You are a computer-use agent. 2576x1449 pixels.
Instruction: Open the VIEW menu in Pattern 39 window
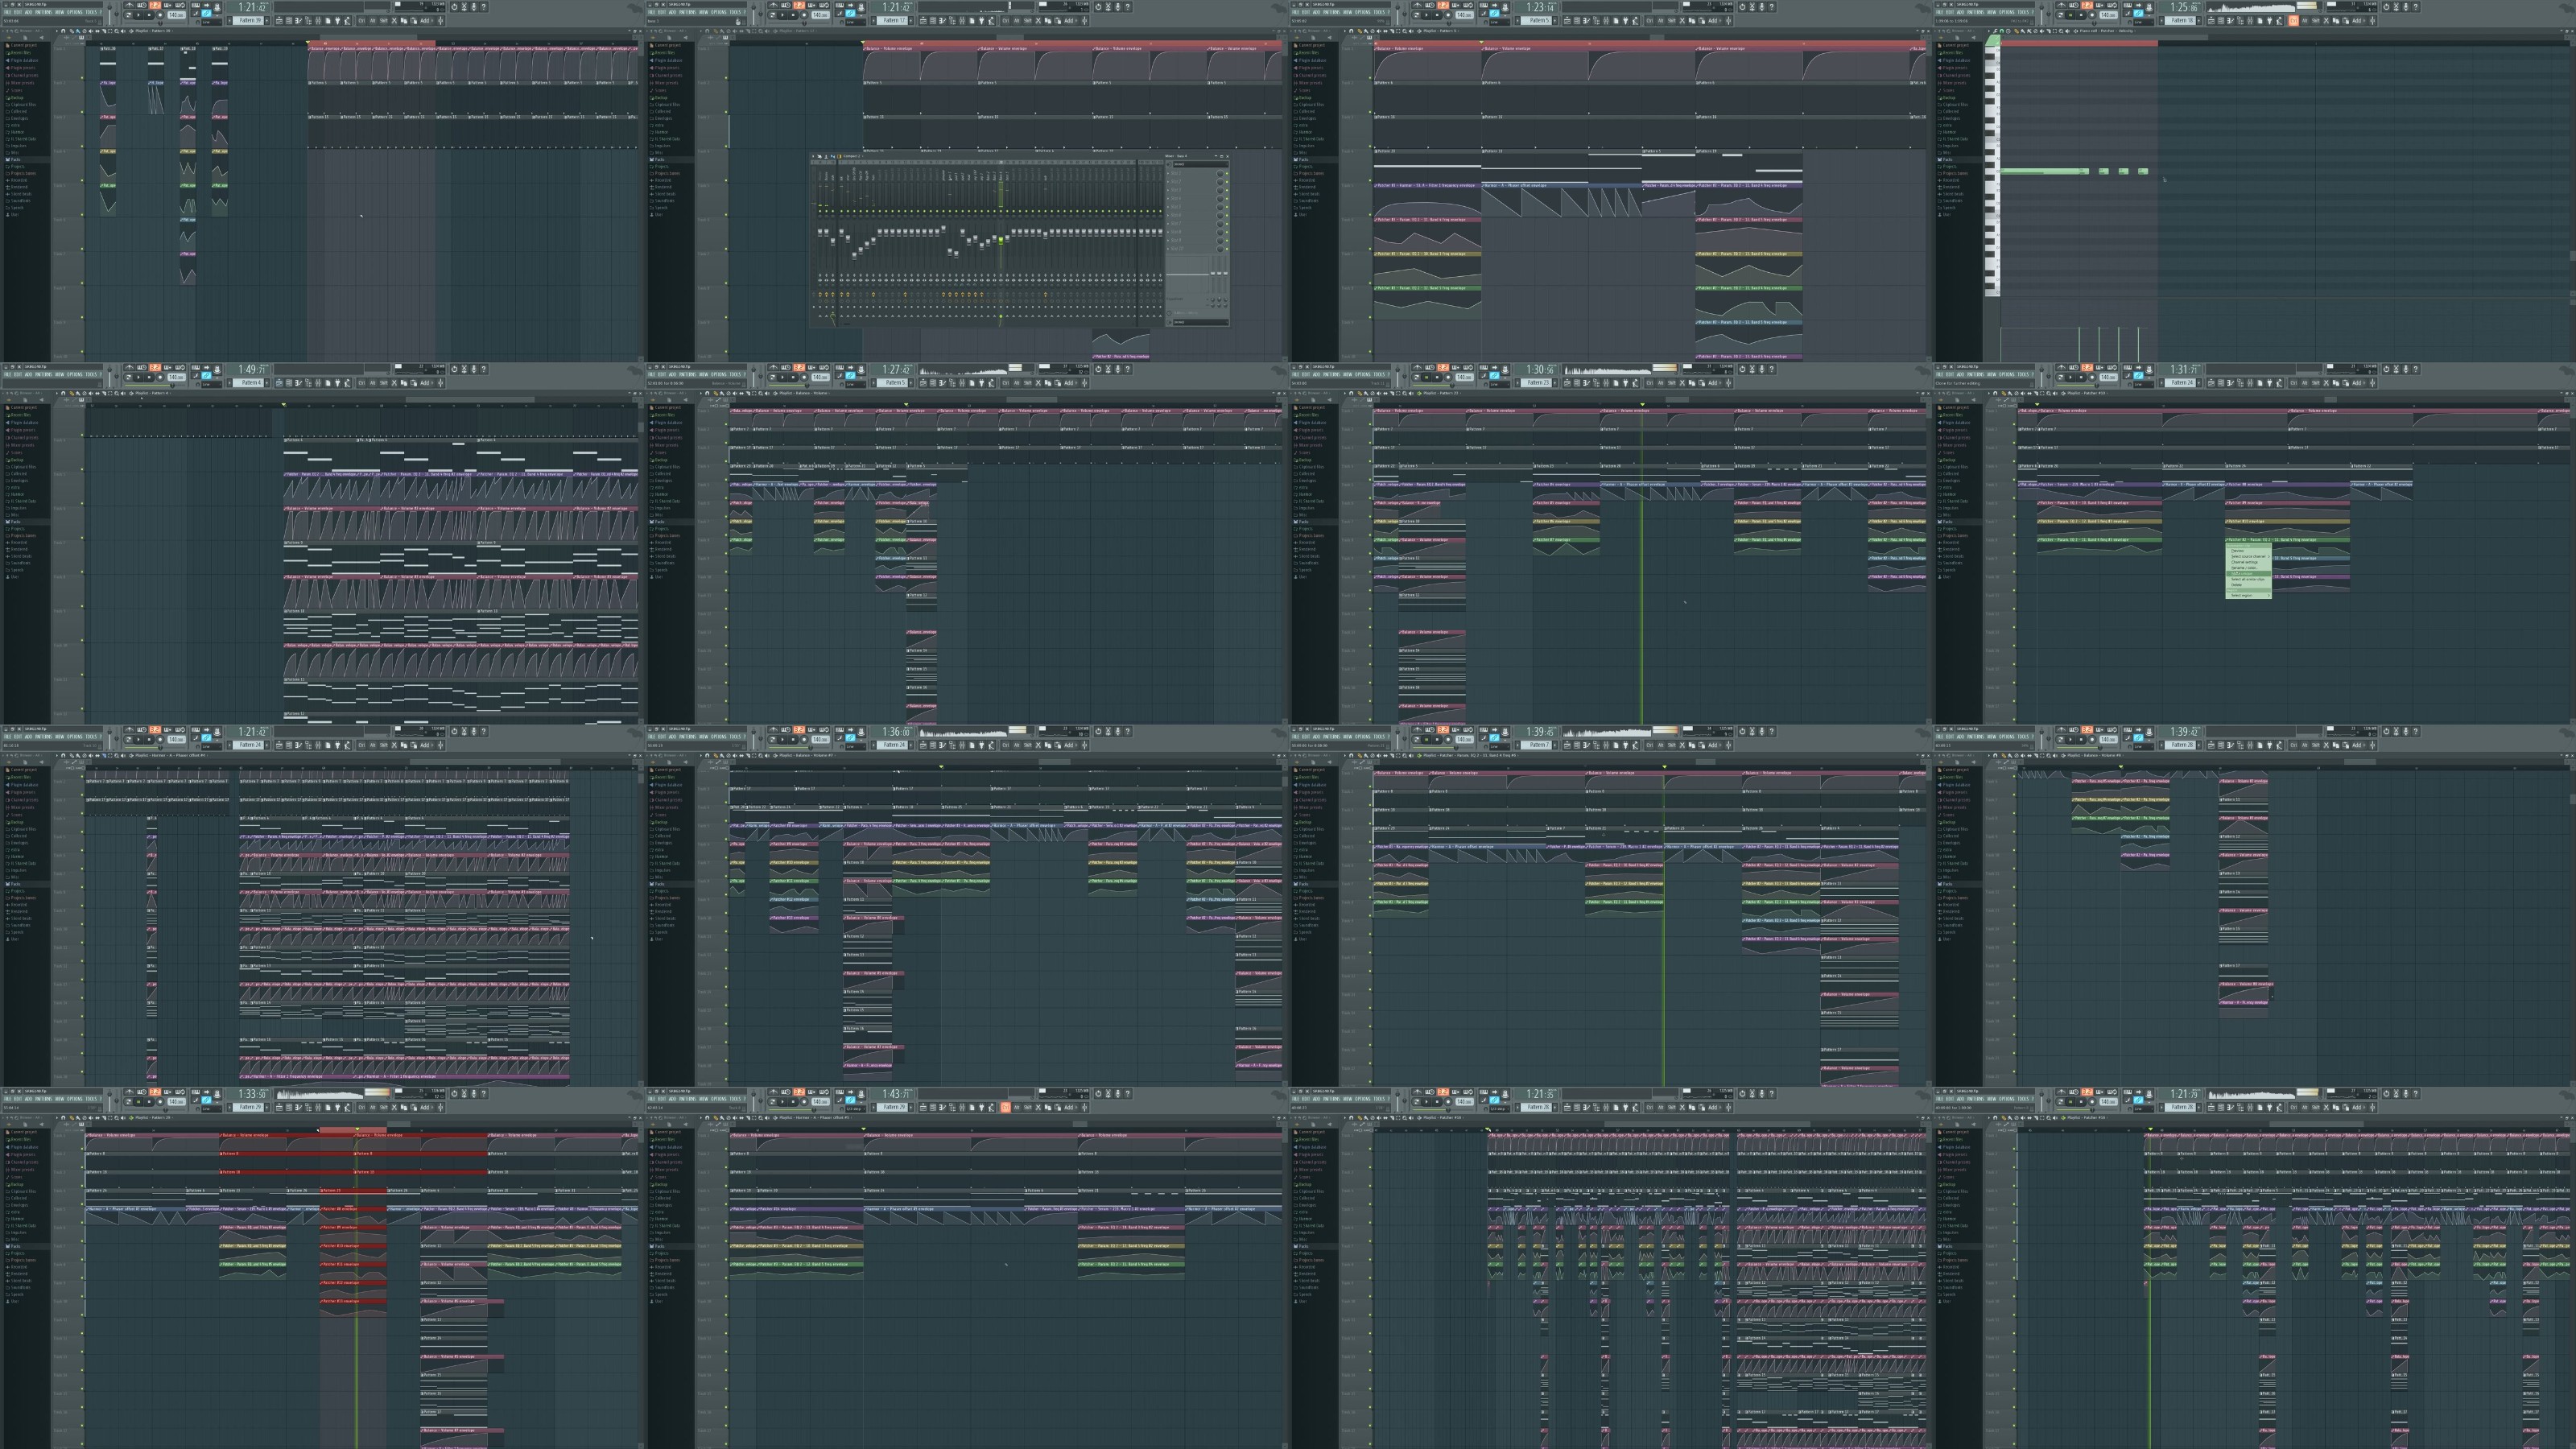[59, 12]
